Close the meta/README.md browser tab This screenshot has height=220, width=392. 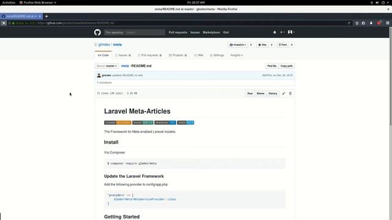40,16
